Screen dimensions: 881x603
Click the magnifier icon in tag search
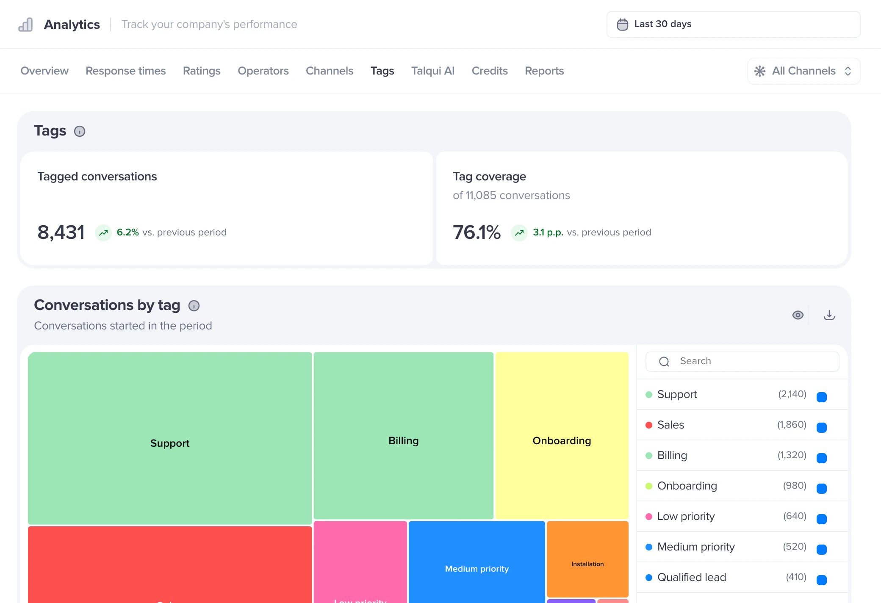tap(664, 361)
